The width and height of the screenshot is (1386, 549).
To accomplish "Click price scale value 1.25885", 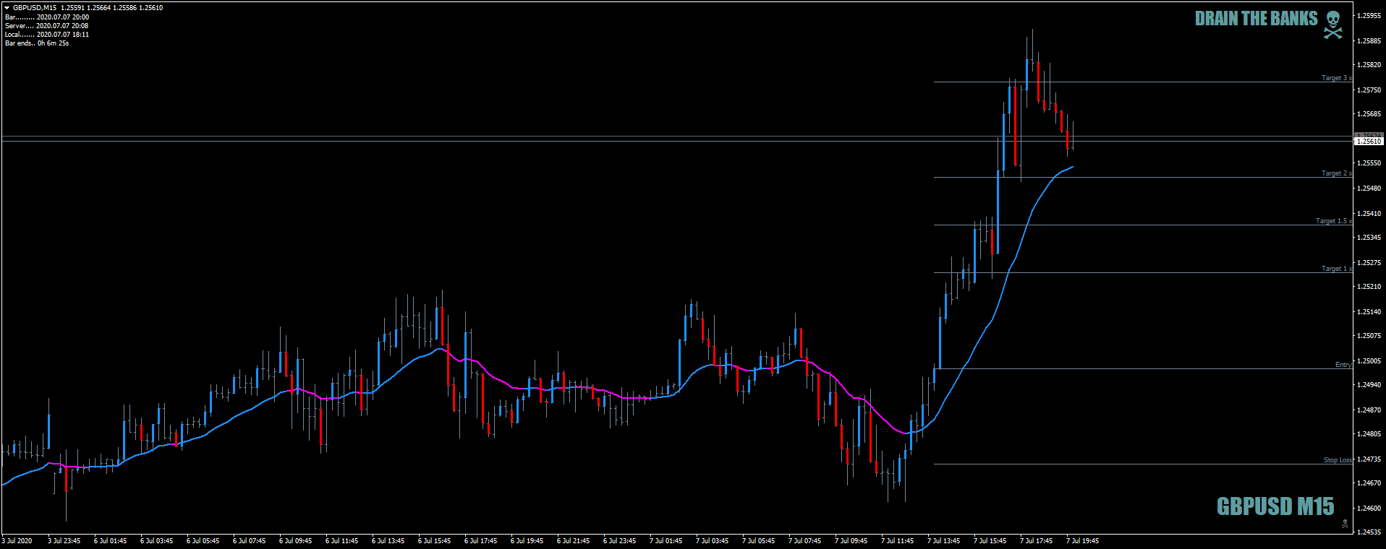I will (x=1369, y=41).
